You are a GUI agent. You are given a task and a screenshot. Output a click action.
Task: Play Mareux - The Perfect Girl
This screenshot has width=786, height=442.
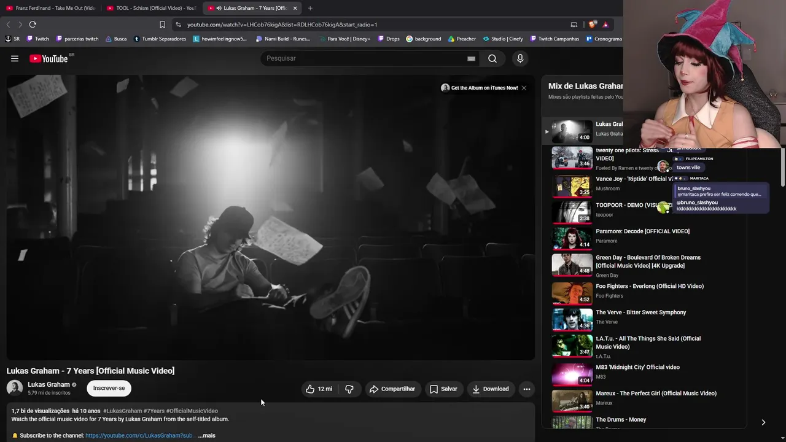572,401
